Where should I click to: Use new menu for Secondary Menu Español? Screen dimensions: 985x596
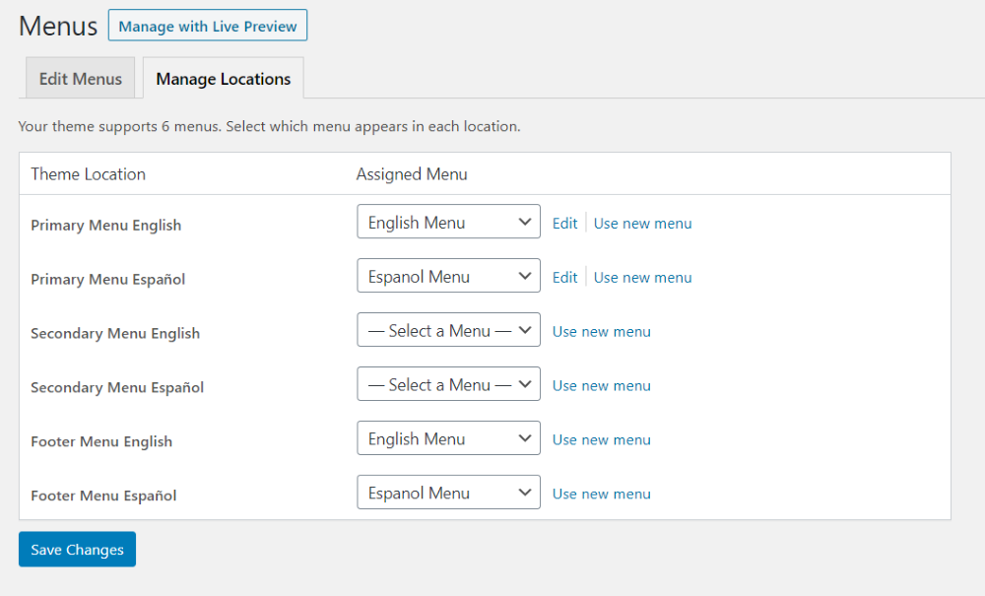tap(601, 386)
